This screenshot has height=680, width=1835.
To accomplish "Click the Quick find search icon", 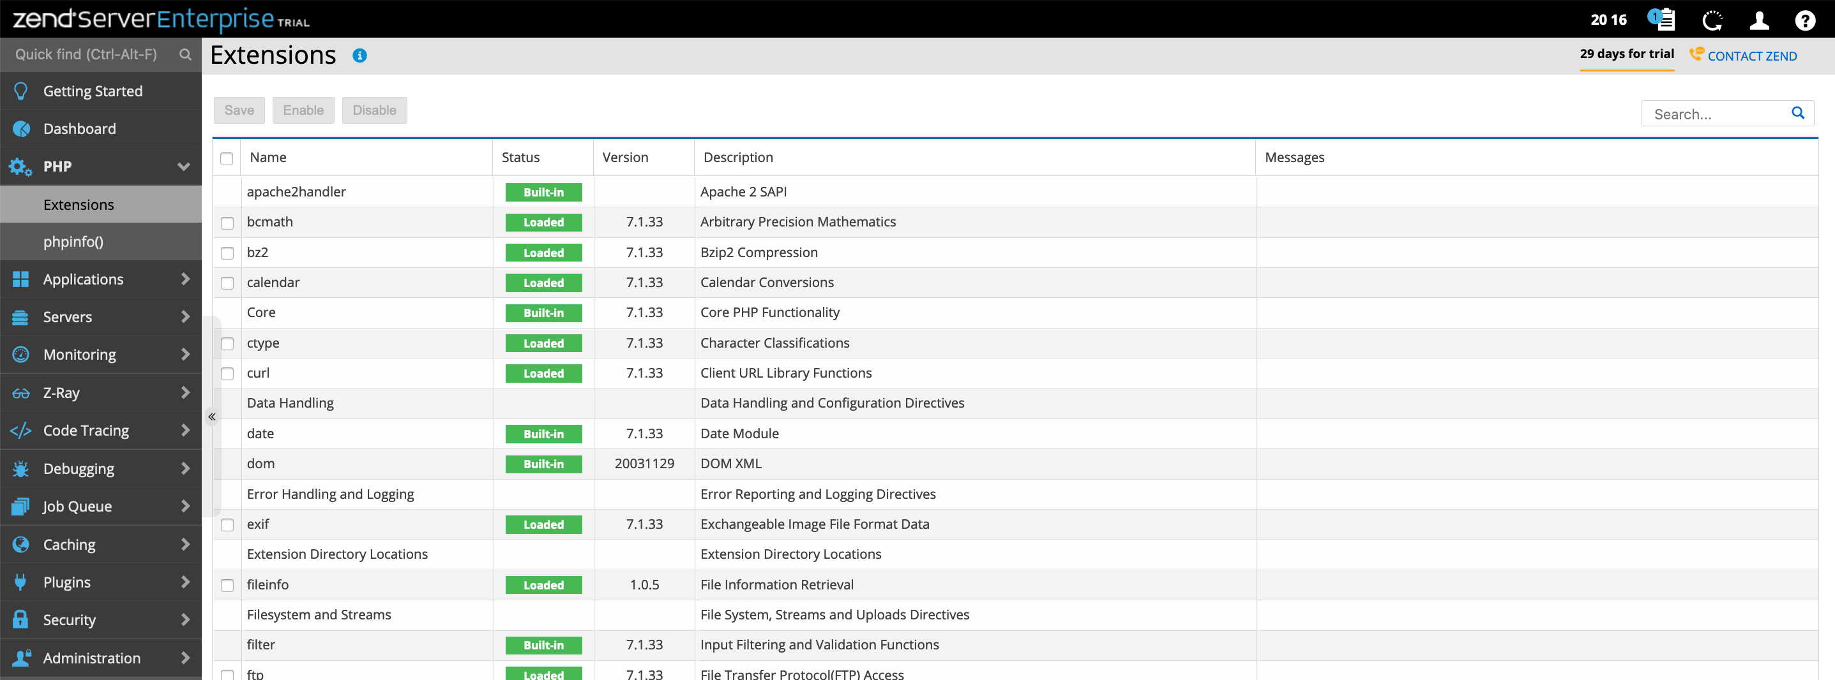I will (x=185, y=55).
